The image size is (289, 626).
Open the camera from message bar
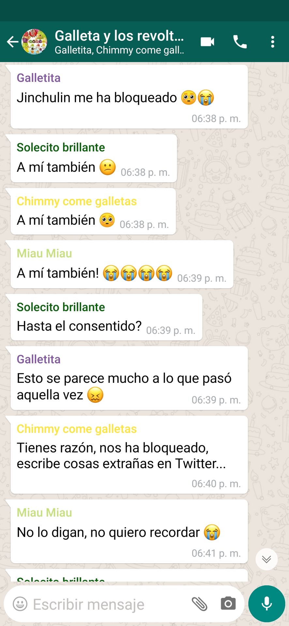(228, 604)
